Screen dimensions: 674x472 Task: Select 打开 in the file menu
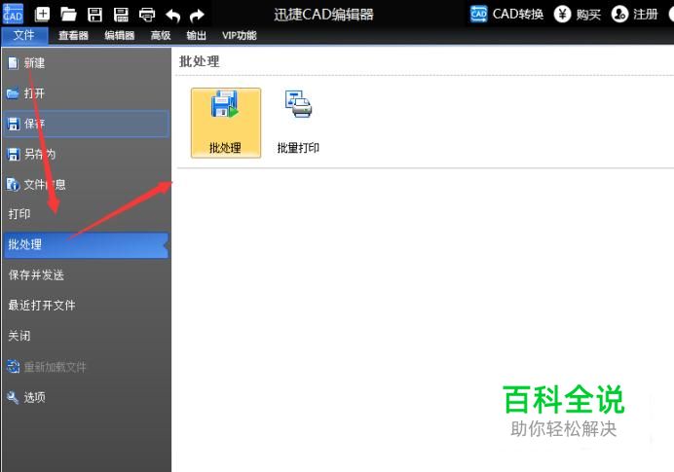click(86, 93)
